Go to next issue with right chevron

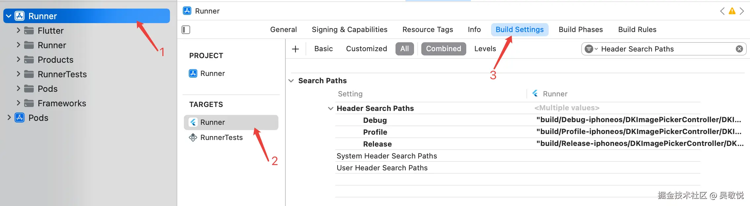click(742, 11)
